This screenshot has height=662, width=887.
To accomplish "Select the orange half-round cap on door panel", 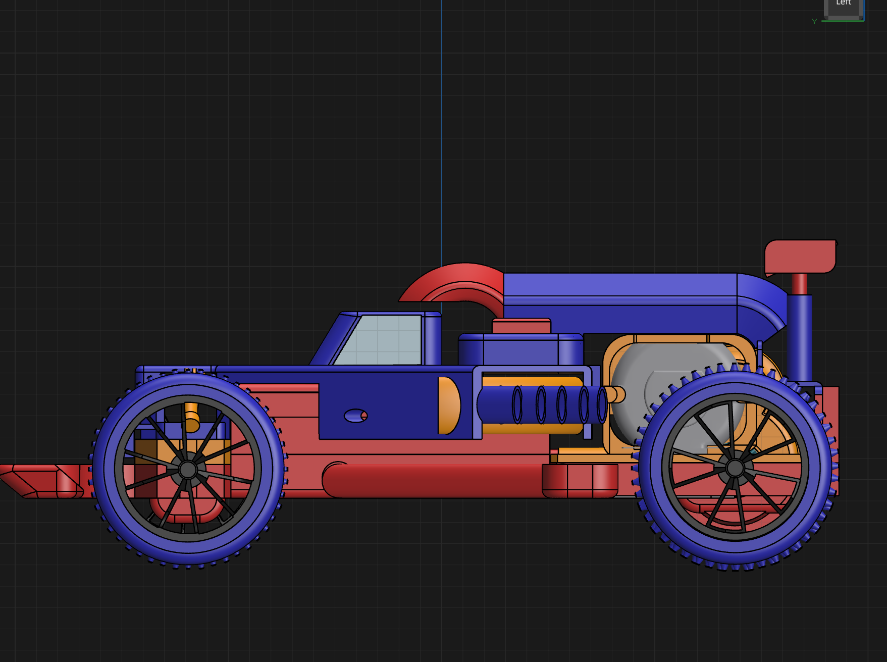I will tap(449, 405).
